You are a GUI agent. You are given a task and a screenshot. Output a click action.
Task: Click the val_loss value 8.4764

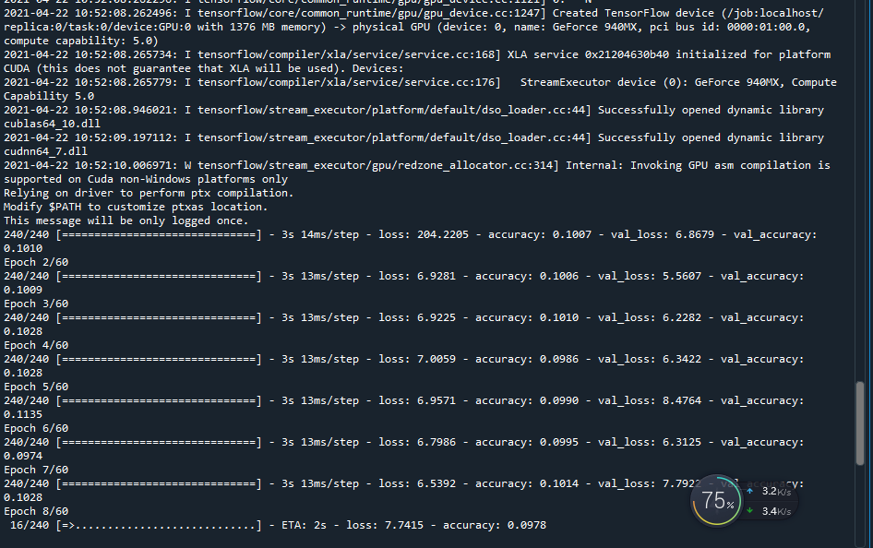click(682, 400)
